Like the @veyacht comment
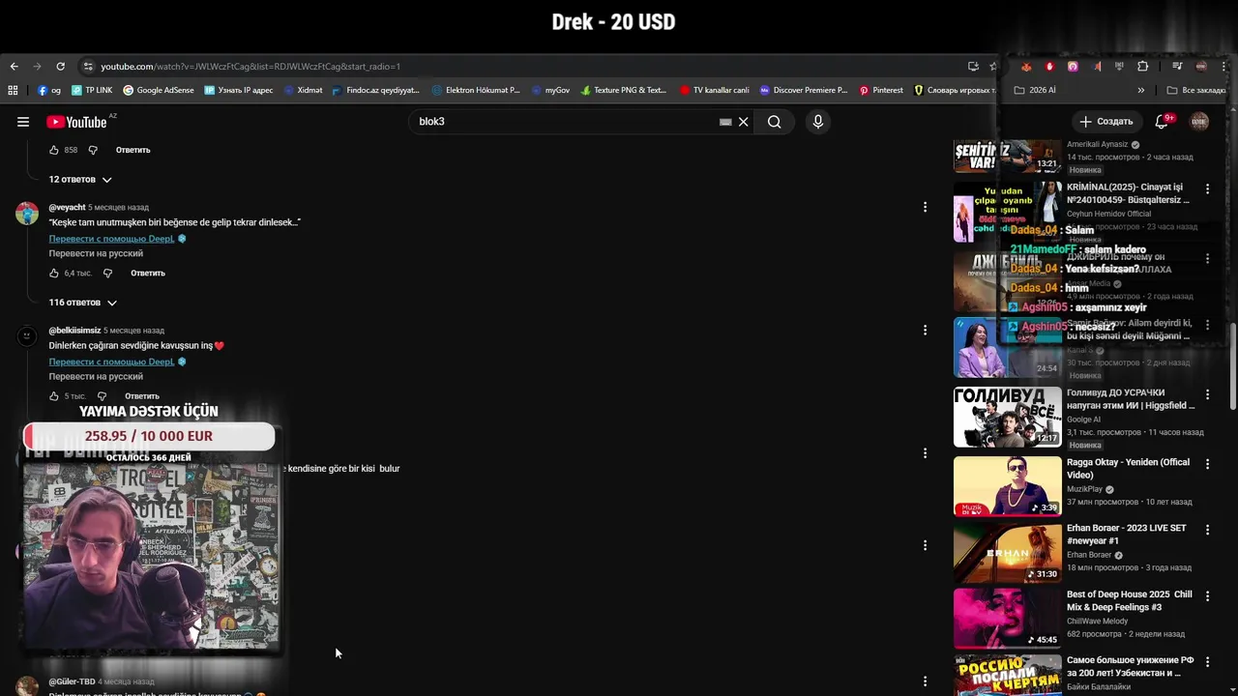Viewport: 1238px width, 696px height. tap(54, 273)
